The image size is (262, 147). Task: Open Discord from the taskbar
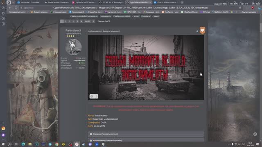pos(90,144)
